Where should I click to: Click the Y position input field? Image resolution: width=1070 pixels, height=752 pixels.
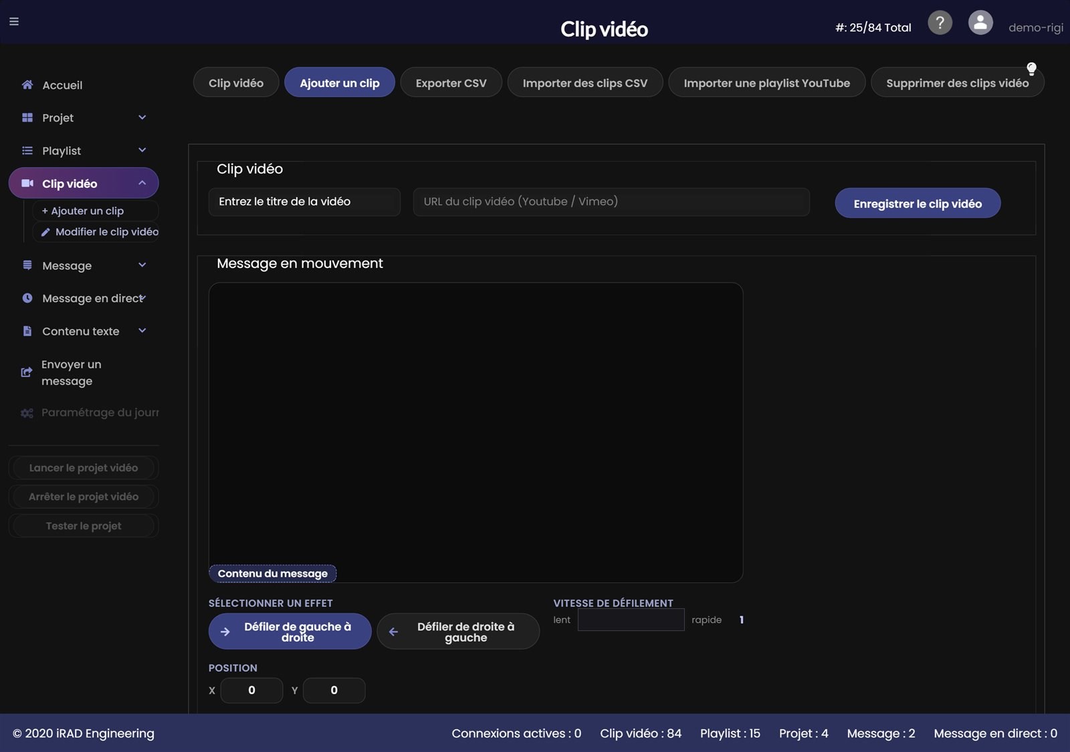pyautogui.click(x=334, y=691)
